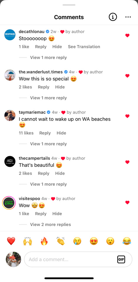Insert the crying face emoji reaction
Screen dimensions: 138x282
pos(77,241)
